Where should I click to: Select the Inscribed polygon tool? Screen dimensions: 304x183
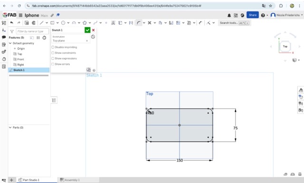(x=85, y=23)
